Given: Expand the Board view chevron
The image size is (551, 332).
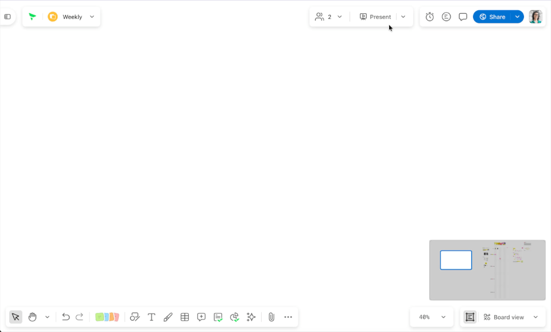Looking at the screenshot, I should (536, 317).
